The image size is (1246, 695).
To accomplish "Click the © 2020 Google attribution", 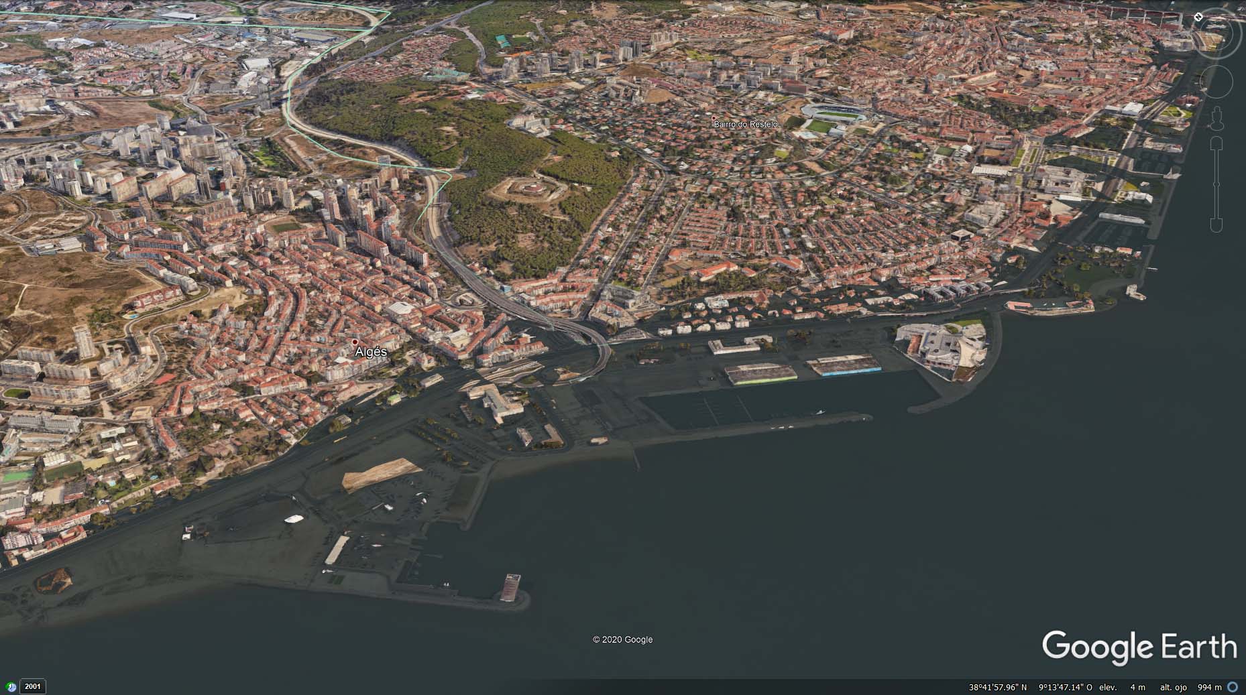I will point(622,639).
